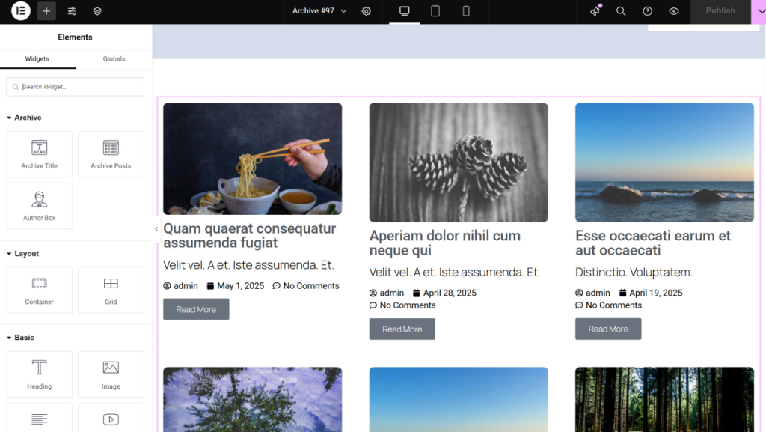Screen dimensions: 766x432
Task: Select the Heading widget
Action: pyautogui.click(x=39, y=374)
